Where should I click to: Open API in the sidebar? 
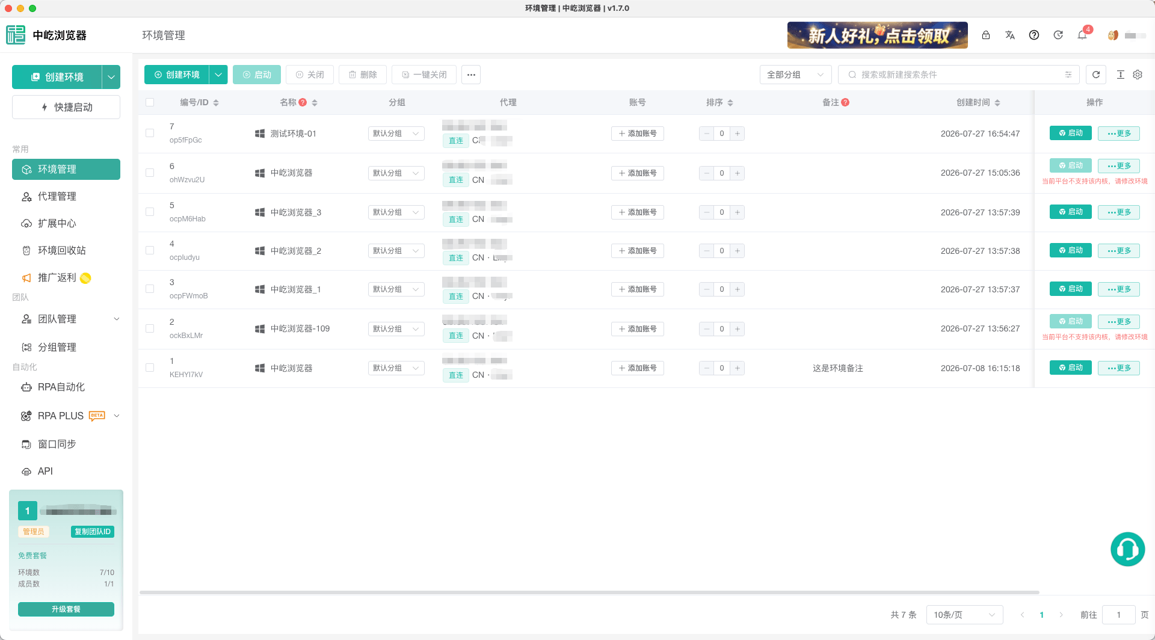click(66, 471)
